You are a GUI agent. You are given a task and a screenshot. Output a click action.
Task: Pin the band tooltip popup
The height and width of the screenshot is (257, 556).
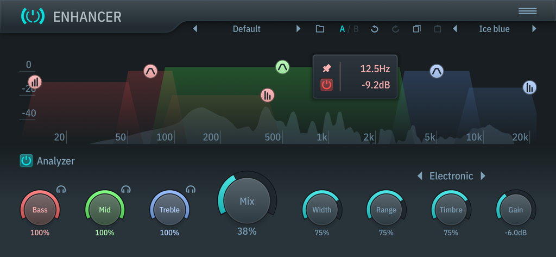(327, 68)
